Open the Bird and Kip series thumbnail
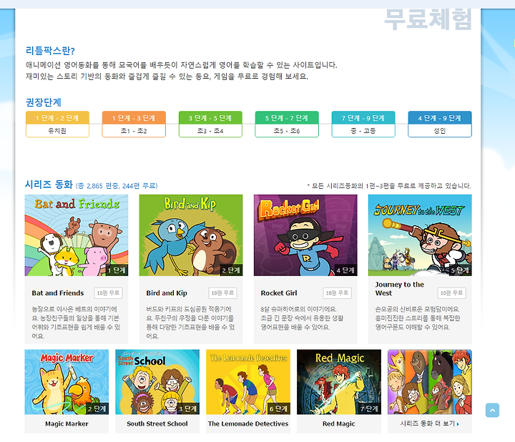The image size is (515, 442). [191, 235]
